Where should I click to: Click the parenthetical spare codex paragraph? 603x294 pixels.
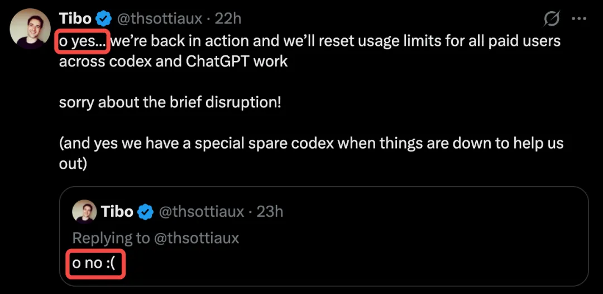click(311, 153)
